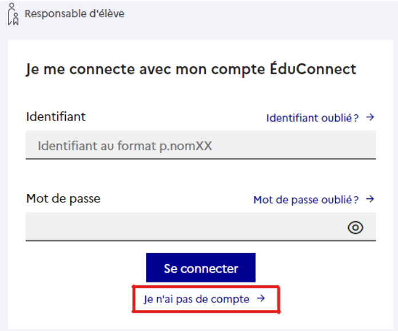398x331 pixels.
Task: Select the Responsable d'élève profile label
Action: click(x=74, y=14)
